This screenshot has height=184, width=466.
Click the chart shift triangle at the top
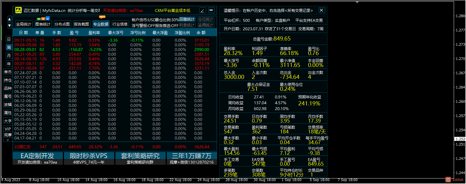pyautogui.click(x=357, y=2)
